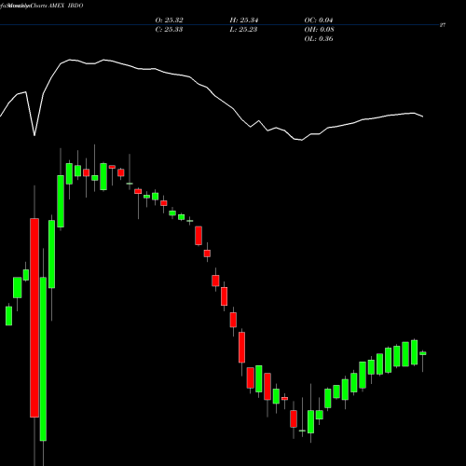466x466 pixels.
Task: Click the close price value C: 25.33
Action: pyautogui.click(x=169, y=30)
